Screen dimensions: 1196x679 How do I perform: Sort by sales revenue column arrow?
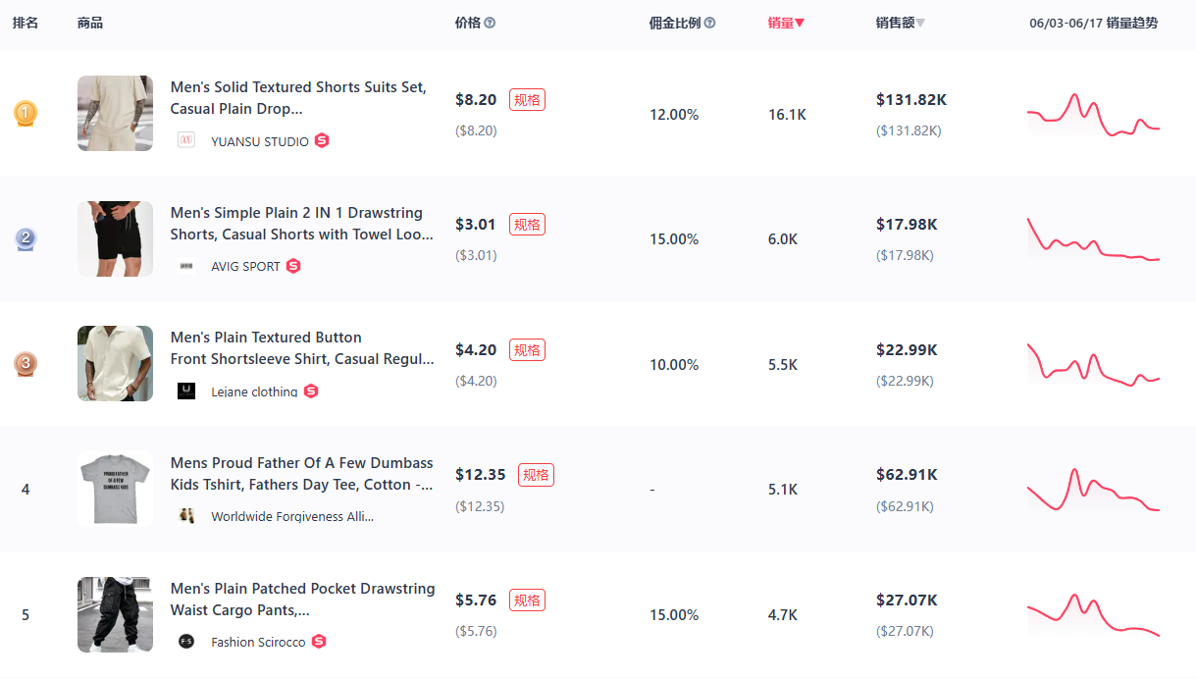tap(920, 23)
